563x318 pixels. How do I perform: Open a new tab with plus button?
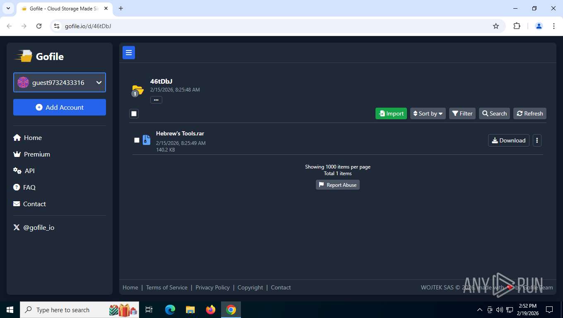point(121,8)
